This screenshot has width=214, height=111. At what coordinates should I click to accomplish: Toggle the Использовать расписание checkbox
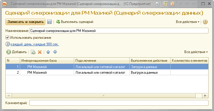click(x=7, y=38)
